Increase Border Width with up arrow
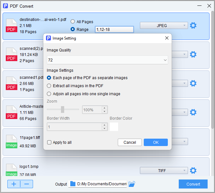 tap(105, 125)
